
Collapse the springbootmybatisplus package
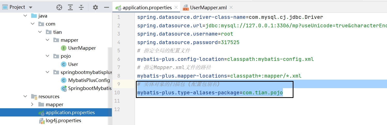tap(48, 72)
